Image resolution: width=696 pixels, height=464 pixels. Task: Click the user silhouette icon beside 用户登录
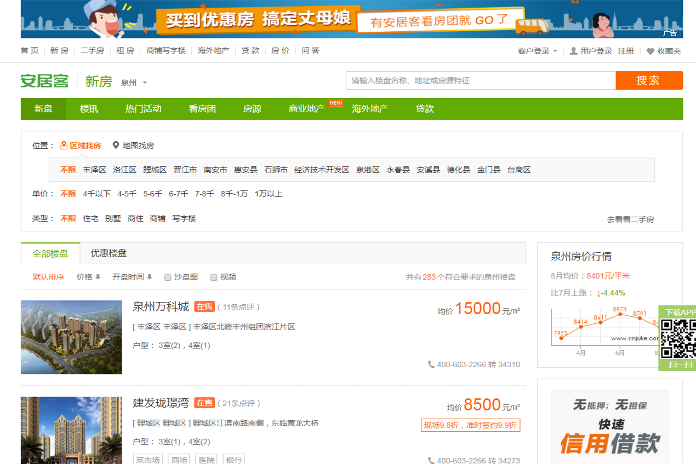[x=573, y=51]
